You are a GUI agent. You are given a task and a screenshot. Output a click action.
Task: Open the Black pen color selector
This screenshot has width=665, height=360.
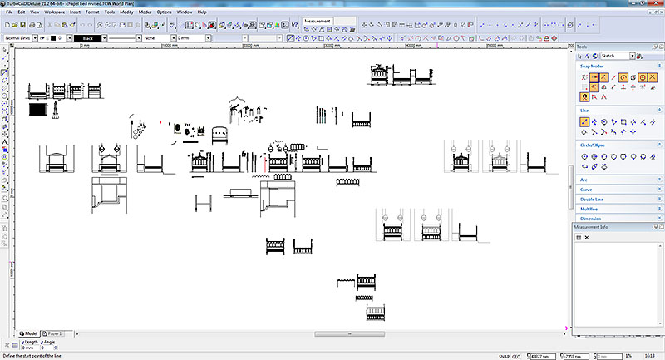coord(90,37)
